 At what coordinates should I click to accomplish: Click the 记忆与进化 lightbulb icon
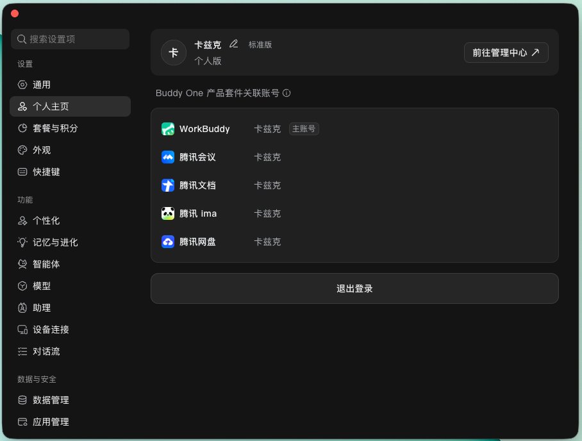pos(22,242)
